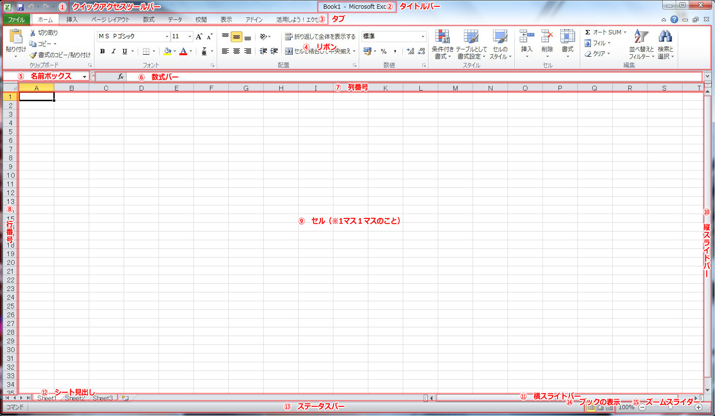Click the Format cells (書式) icon

point(568,37)
